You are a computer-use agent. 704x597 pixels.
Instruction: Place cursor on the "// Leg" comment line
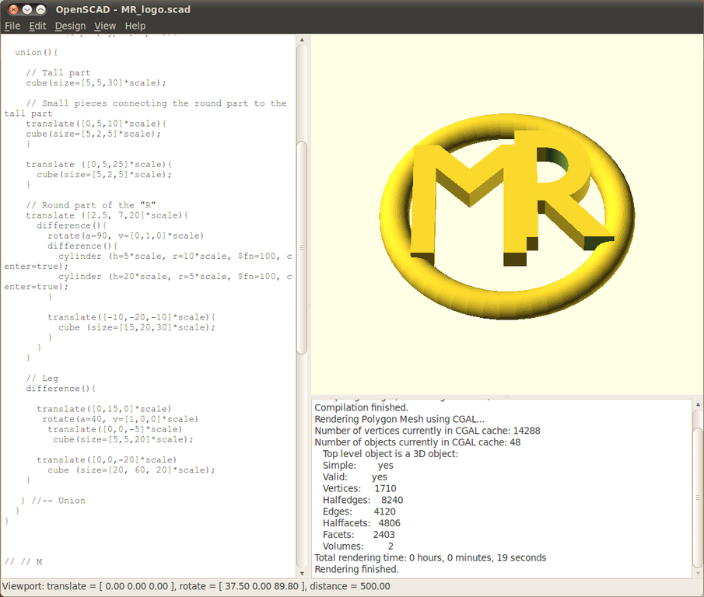pyautogui.click(x=42, y=379)
